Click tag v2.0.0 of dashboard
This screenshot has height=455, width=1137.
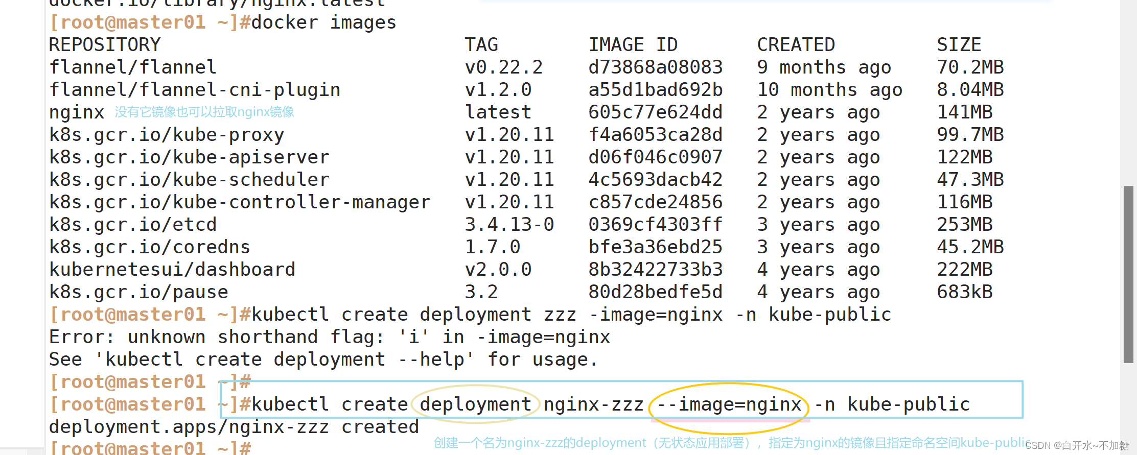click(498, 270)
